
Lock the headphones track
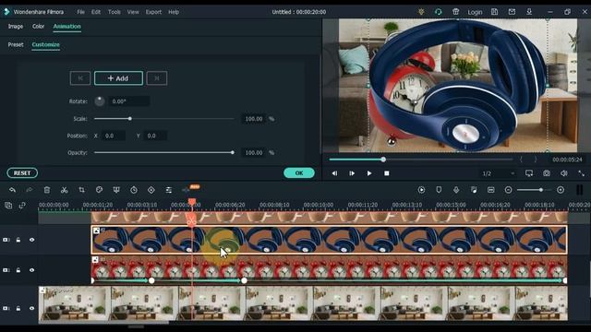click(x=18, y=240)
